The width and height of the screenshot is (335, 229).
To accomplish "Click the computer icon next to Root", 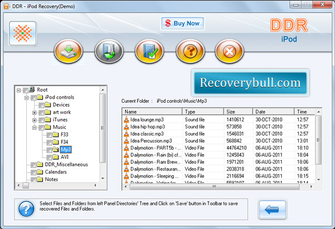I will (32, 89).
